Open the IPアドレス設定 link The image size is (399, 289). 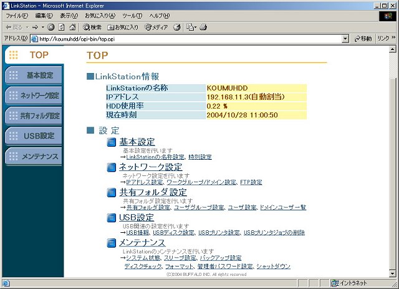(144, 182)
